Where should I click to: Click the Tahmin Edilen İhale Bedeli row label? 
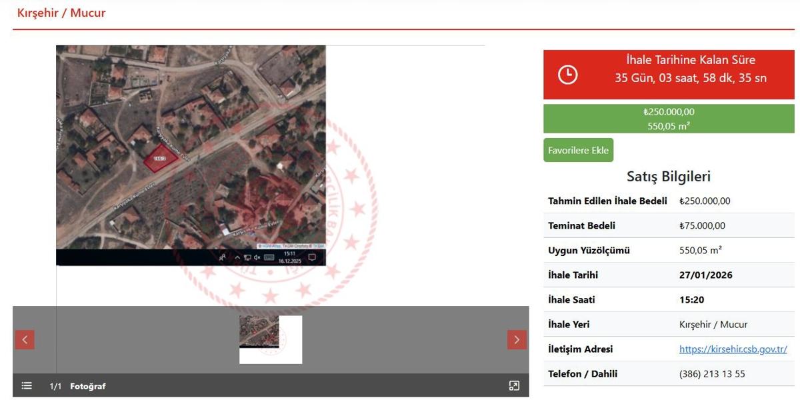pyautogui.click(x=607, y=201)
